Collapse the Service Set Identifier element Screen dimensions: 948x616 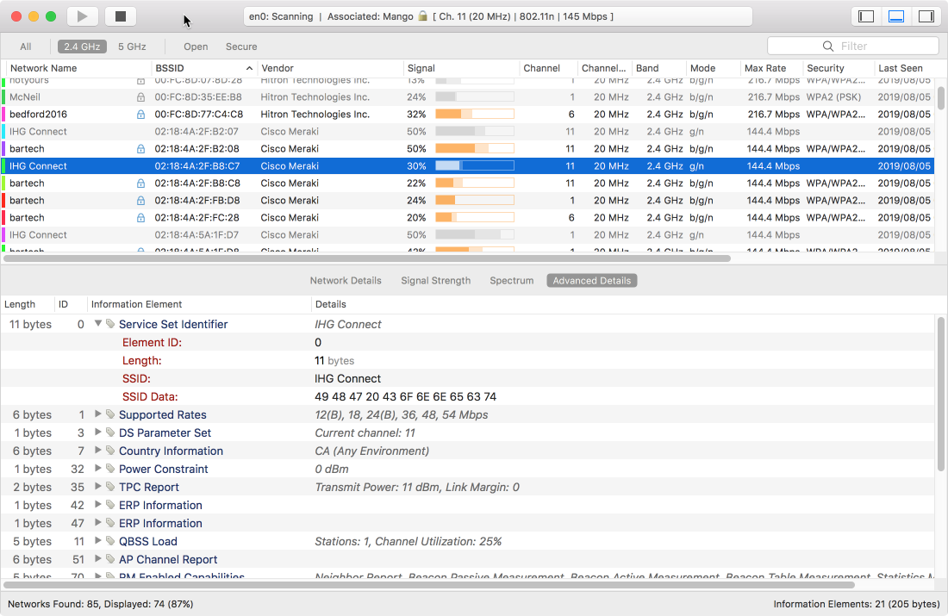(x=98, y=325)
